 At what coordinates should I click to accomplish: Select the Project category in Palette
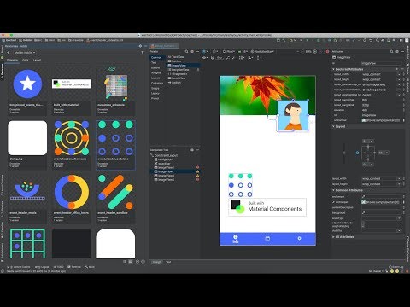pyautogui.click(x=155, y=98)
